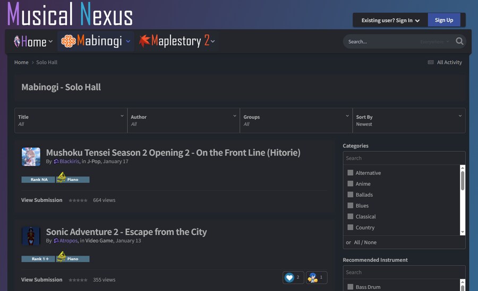Expand the Author filter dropdown
The height and width of the screenshot is (291, 478).
(x=184, y=121)
